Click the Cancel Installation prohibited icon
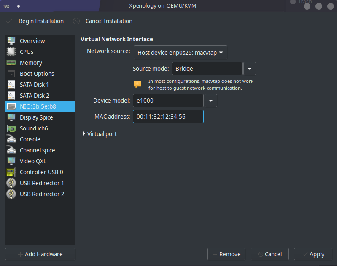The width and height of the screenshot is (337, 266). coord(76,21)
